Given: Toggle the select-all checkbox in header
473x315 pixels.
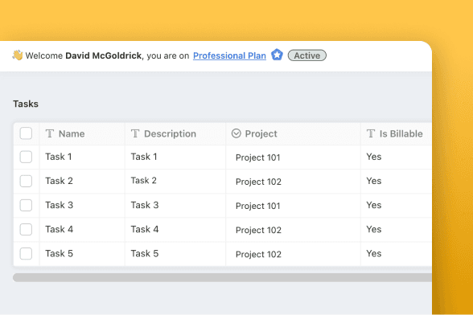Looking at the screenshot, I should pos(26,133).
